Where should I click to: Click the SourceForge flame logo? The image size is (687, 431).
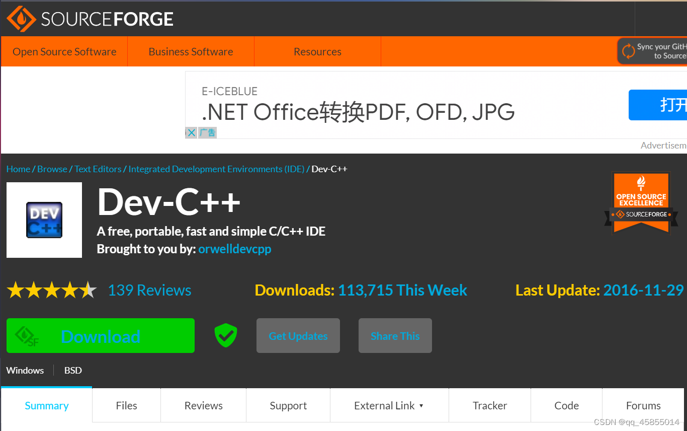[21, 19]
